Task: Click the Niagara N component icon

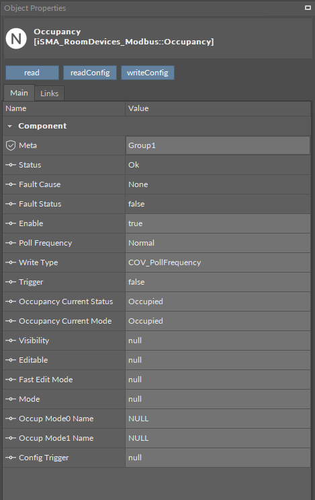Action: (16, 38)
